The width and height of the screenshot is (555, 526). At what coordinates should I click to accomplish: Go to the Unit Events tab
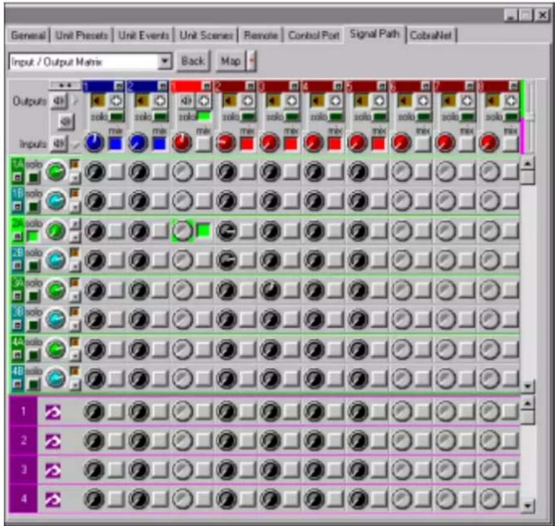tap(144, 35)
